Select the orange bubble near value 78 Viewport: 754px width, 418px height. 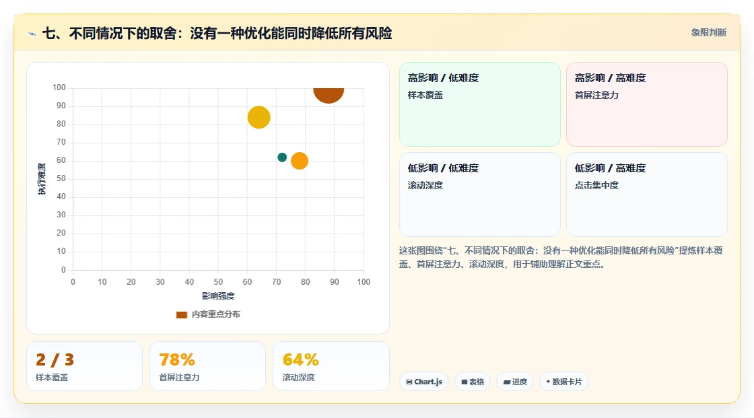(300, 161)
